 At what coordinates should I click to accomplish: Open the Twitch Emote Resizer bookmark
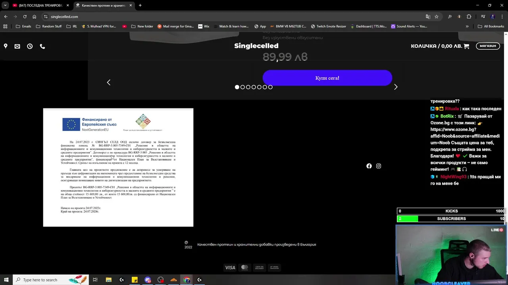pyautogui.click(x=328, y=27)
